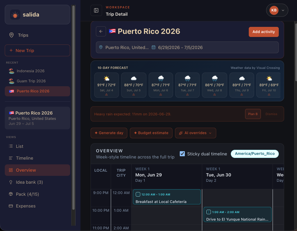Click the Idea bank lightbulb icon
297x231 pixels.
pyautogui.click(x=11, y=182)
